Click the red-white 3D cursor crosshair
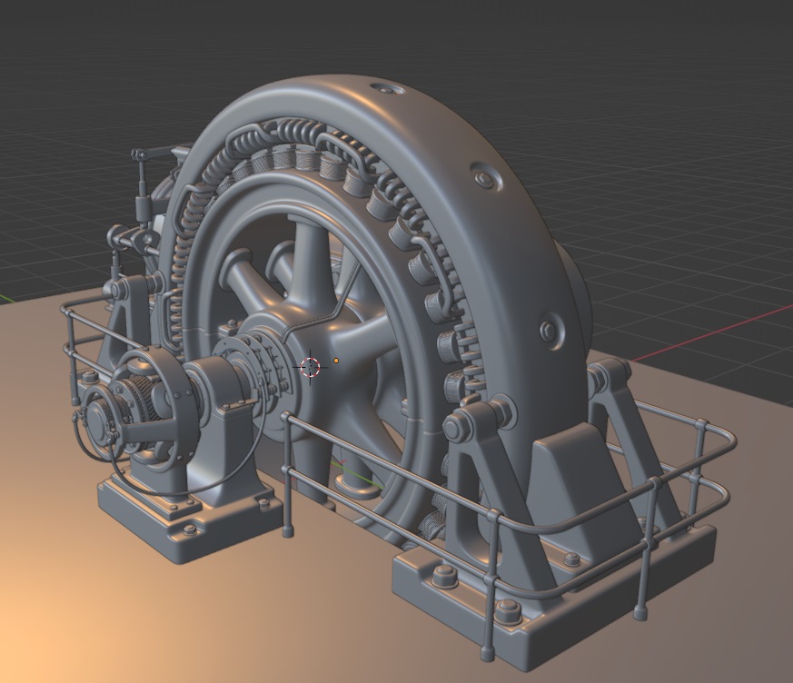793x683 pixels. pyautogui.click(x=310, y=368)
